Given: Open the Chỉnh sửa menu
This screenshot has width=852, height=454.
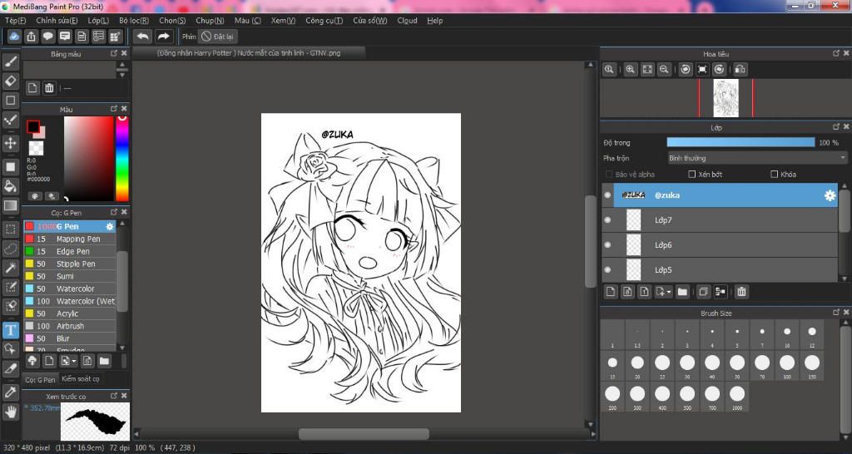Looking at the screenshot, I should coord(57,21).
